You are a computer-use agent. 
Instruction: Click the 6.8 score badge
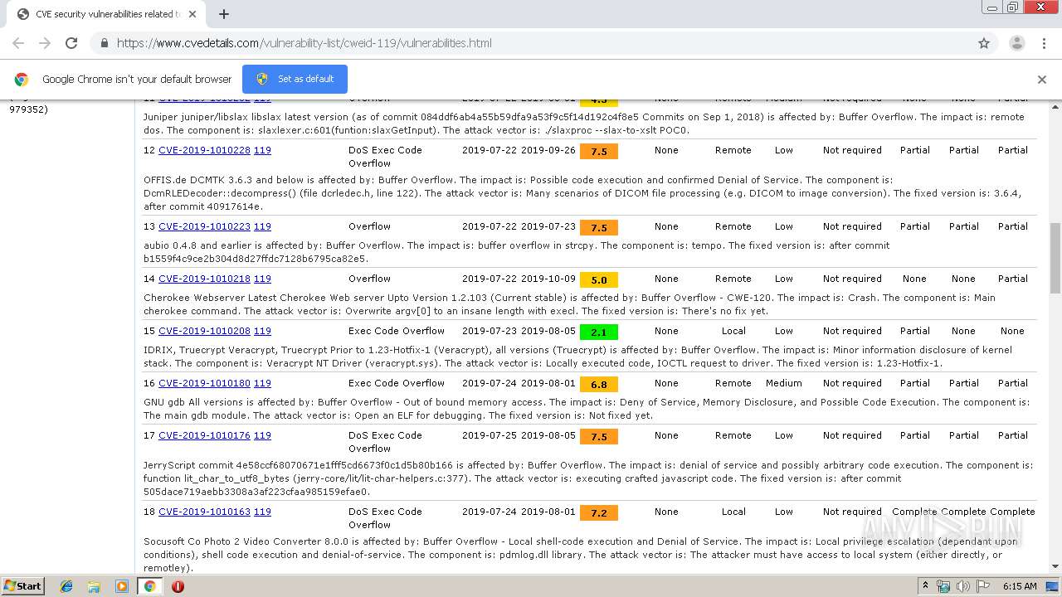pyautogui.click(x=599, y=385)
